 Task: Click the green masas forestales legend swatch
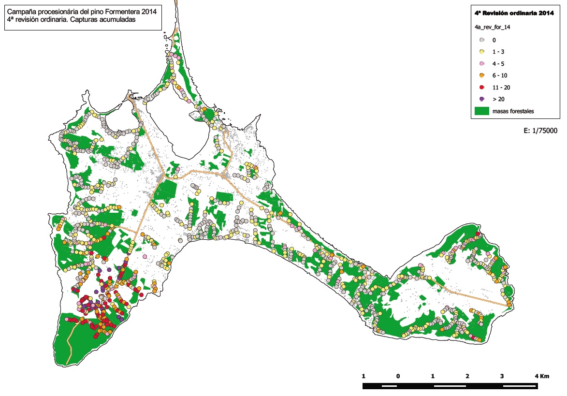tap(481, 111)
